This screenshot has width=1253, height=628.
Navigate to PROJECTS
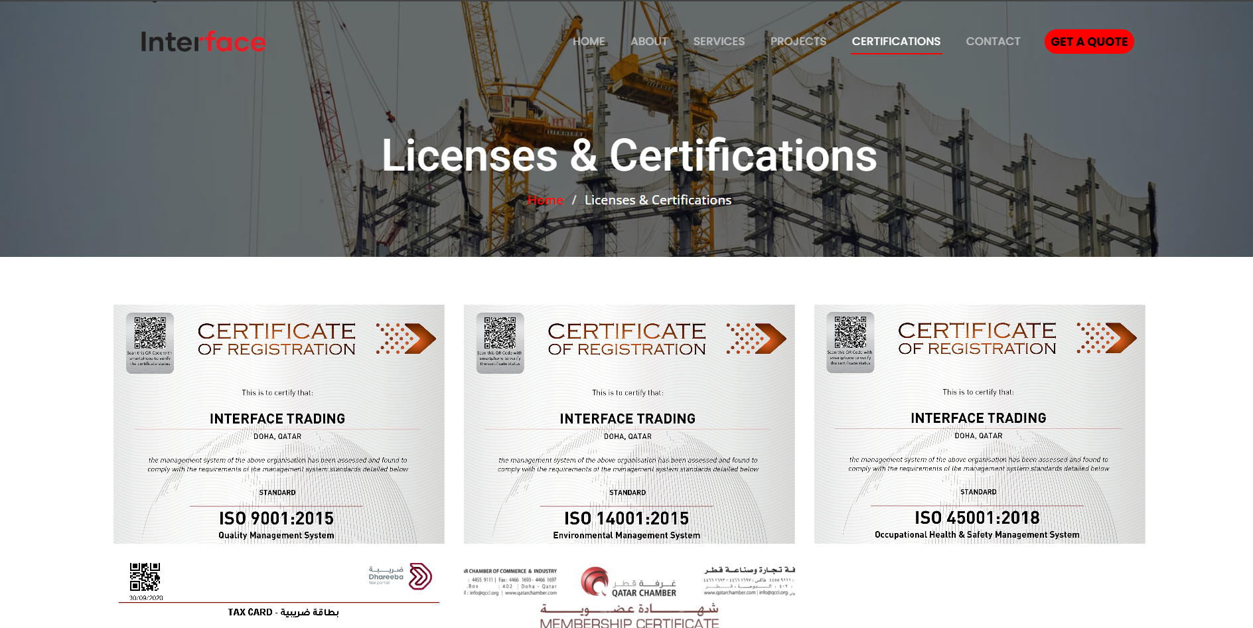798,41
